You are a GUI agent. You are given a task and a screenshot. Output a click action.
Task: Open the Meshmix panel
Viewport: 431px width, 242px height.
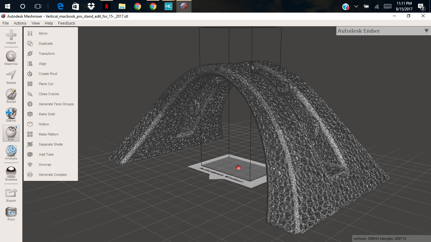click(11, 58)
